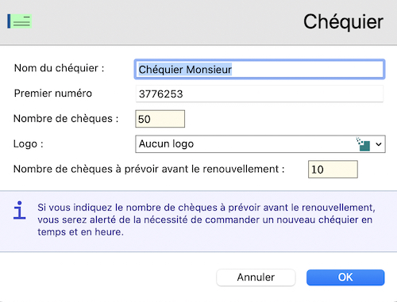Viewport: 397px width, 302px height.
Task: Click the highlighted Chéquier Monsieur text
Action: tap(185, 70)
